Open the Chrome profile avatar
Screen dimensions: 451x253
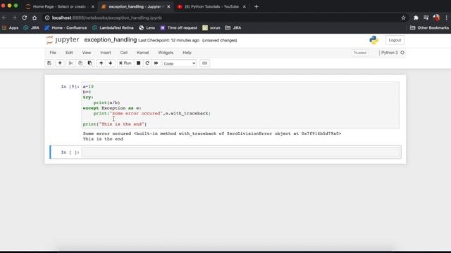[436, 18]
